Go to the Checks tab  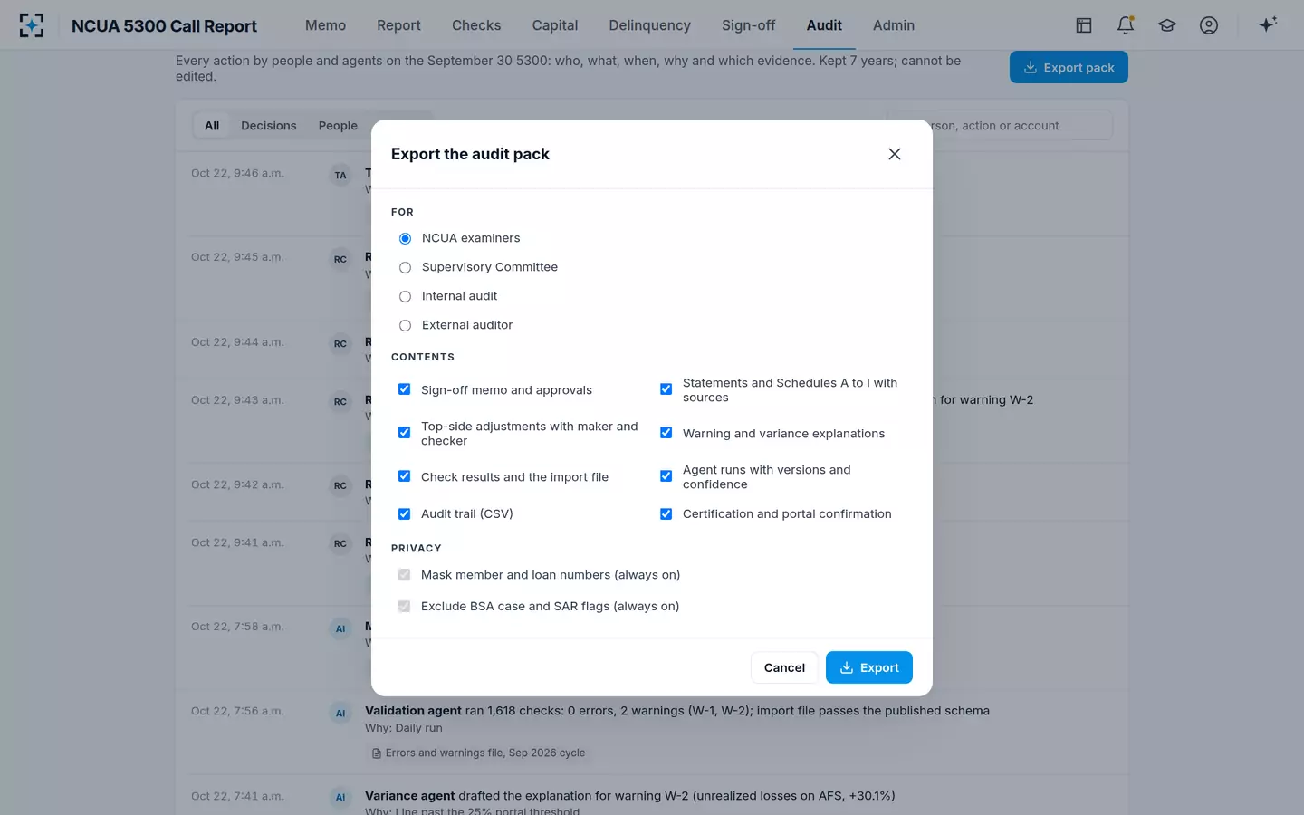coord(476,25)
